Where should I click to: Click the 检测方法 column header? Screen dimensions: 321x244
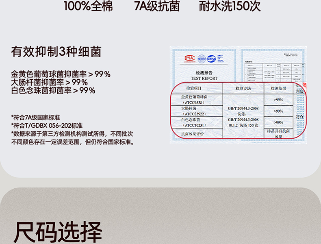[x=243, y=88]
